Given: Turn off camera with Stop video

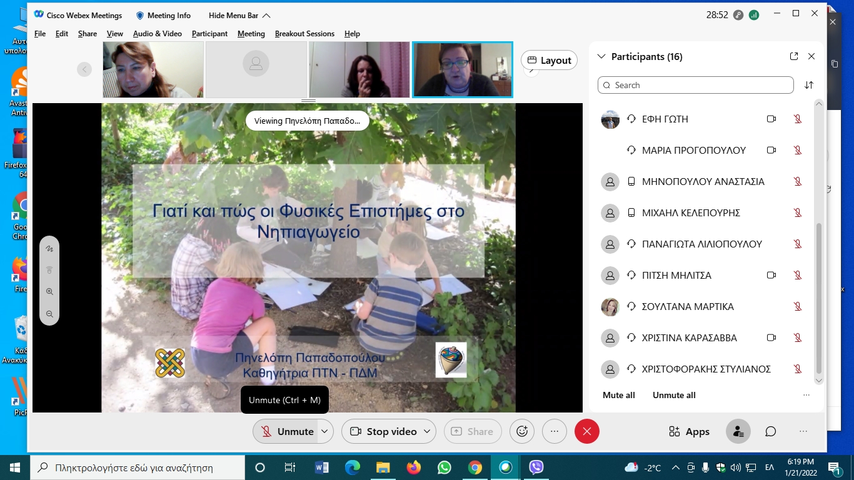Looking at the screenshot, I should coord(383,431).
